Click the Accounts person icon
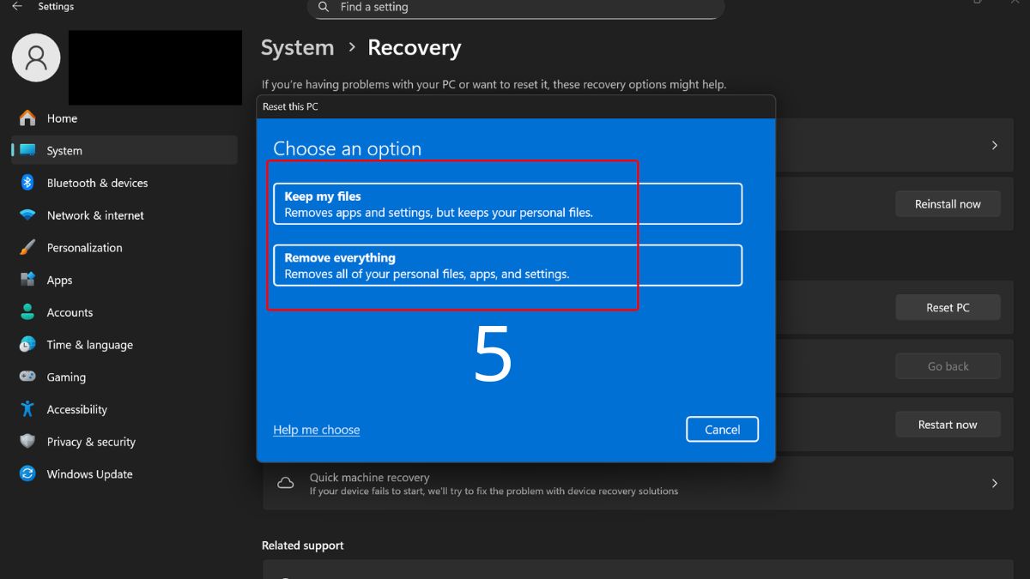Image resolution: width=1030 pixels, height=579 pixels. (27, 312)
